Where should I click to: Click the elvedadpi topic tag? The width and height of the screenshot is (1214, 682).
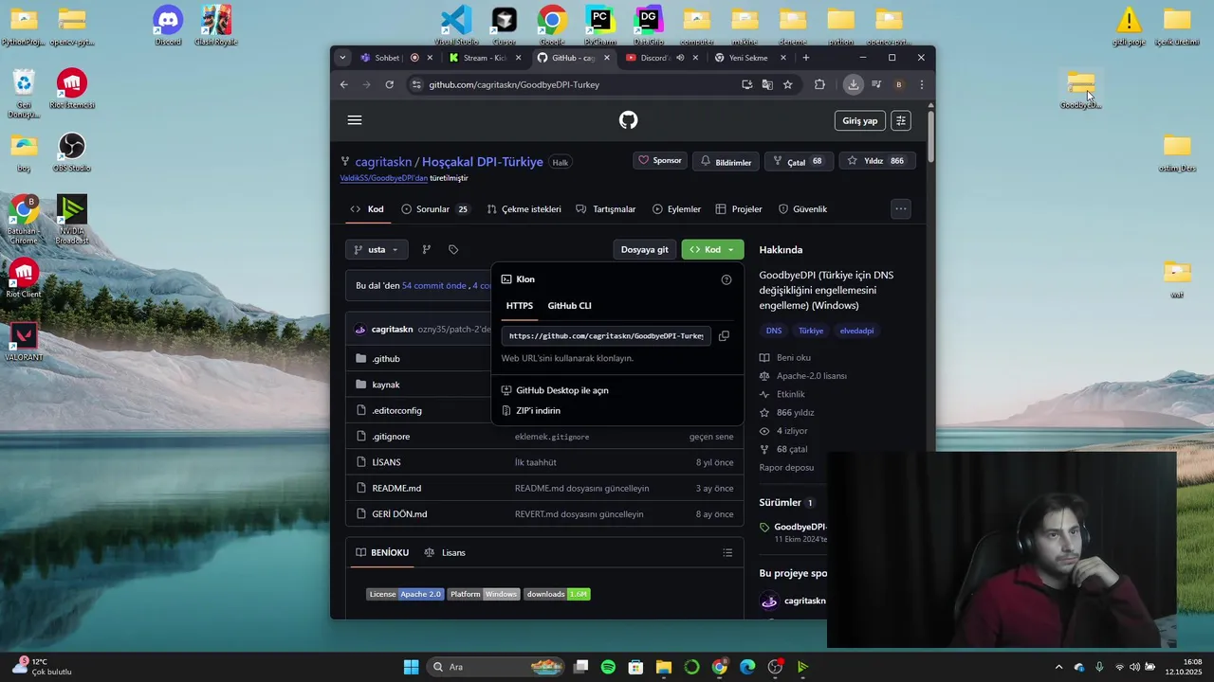pos(856,332)
